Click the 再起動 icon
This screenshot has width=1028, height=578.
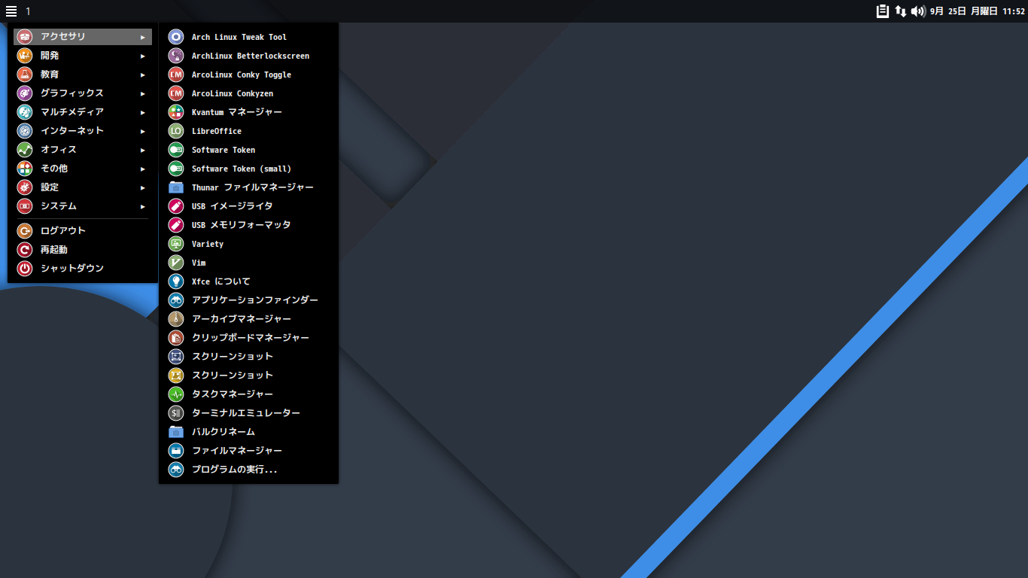click(x=25, y=250)
